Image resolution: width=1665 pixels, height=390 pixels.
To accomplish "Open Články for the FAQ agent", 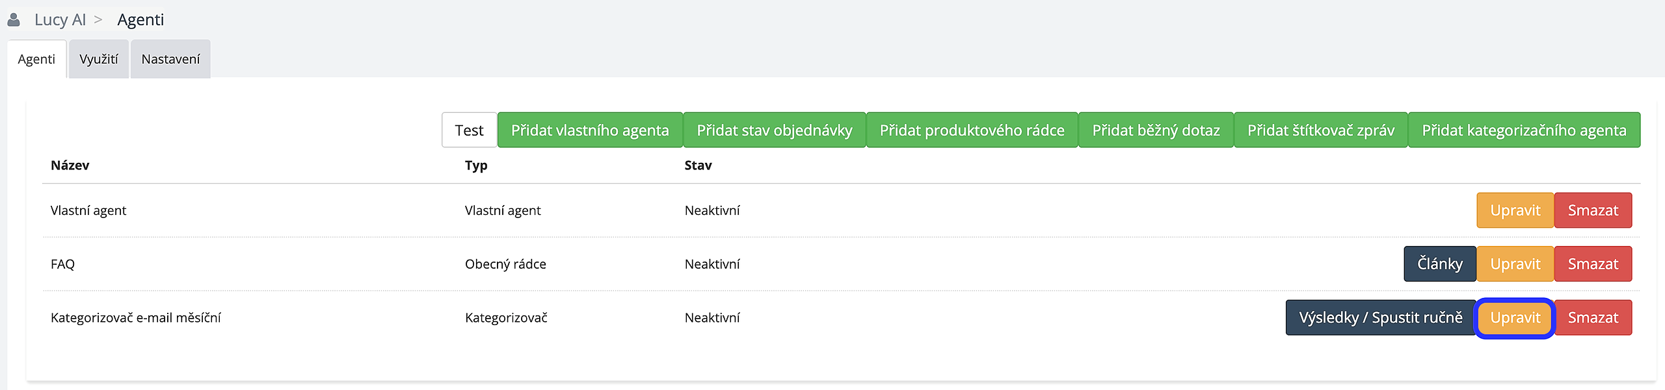I will click(1440, 264).
